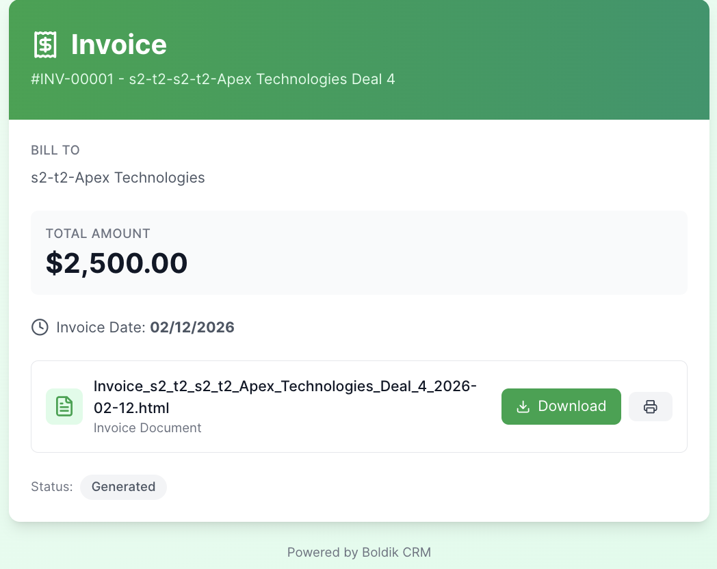
Task: Open the Powered by Boldik CRM footer
Action: (x=358, y=552)
